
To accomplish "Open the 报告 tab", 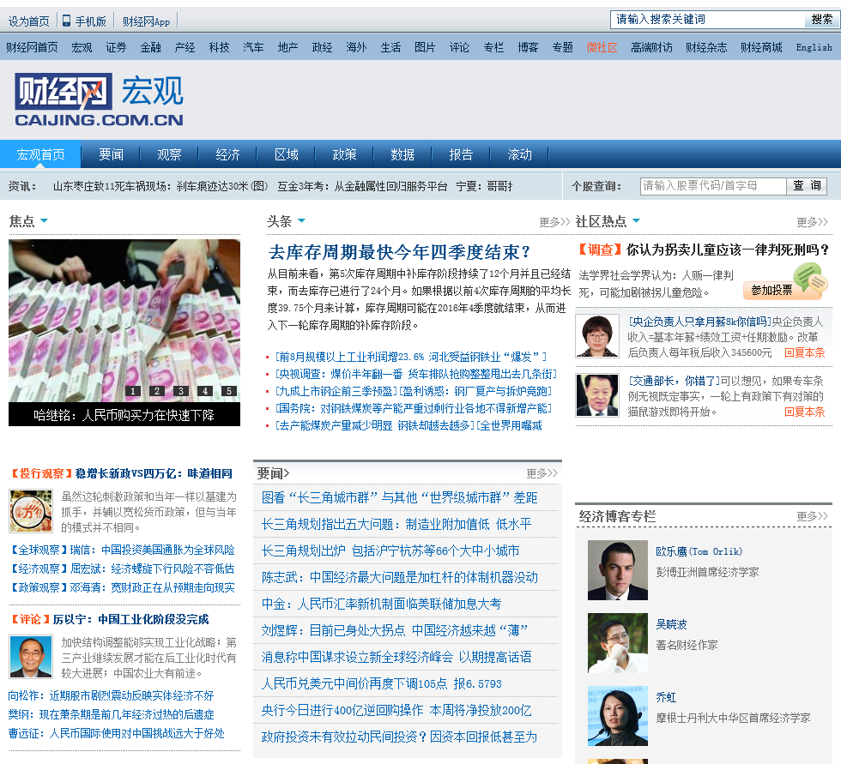I will [462, 155].
